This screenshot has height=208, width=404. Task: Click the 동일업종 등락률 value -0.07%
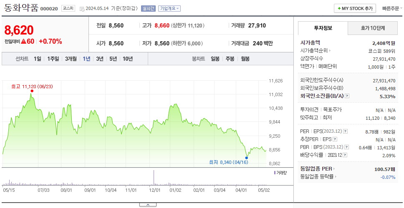[x=388, y=177]
